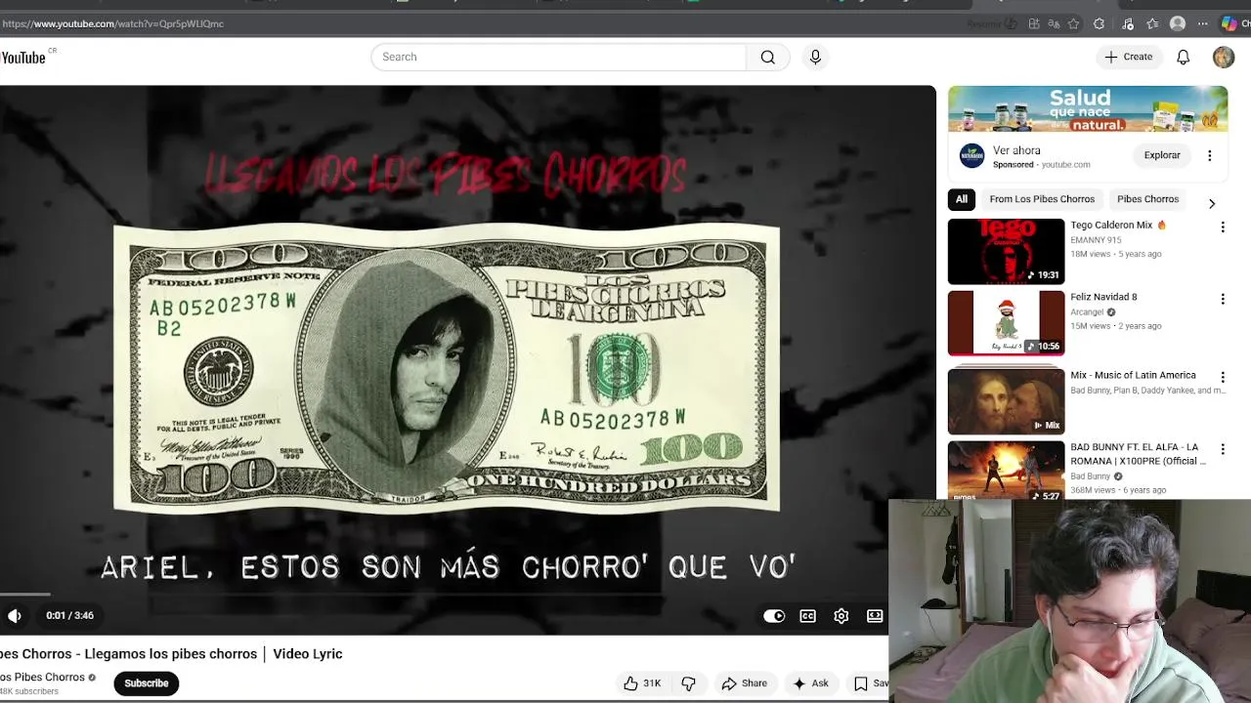Open Feliz Navidad 8 video thumbnail
1251x703 pixels.
click(1006, 323)
